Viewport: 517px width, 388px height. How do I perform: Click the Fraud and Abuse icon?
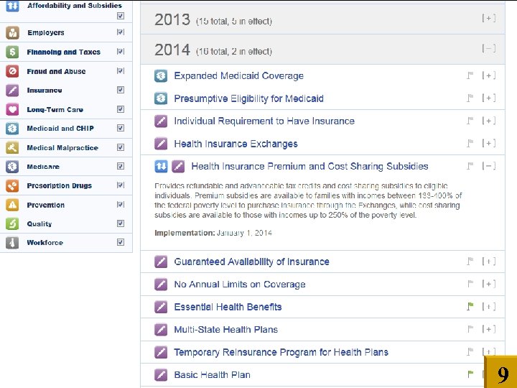point(12,72)
